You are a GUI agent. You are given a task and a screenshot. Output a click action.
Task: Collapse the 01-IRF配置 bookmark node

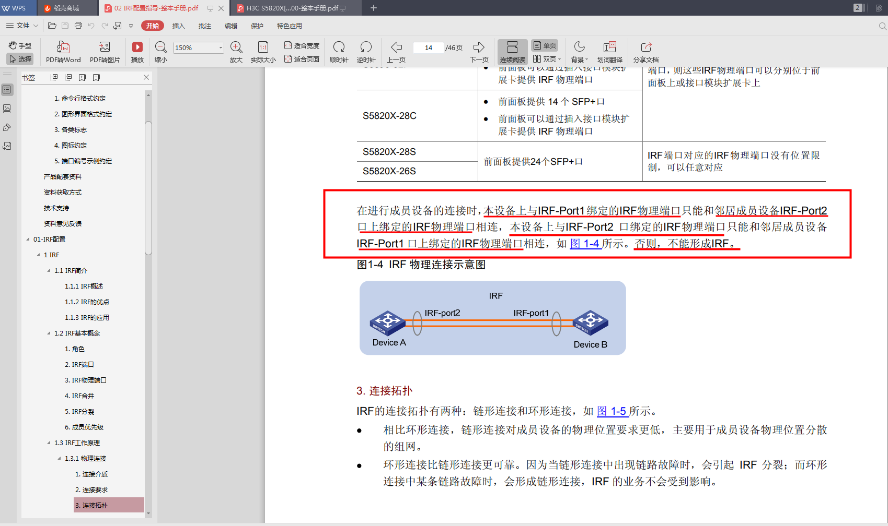(28, 240)
